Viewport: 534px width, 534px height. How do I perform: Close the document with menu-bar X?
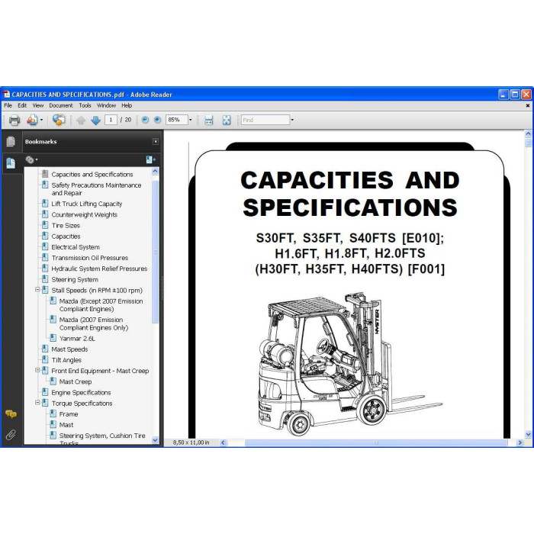pyautogui.click(x=528, y=106)
